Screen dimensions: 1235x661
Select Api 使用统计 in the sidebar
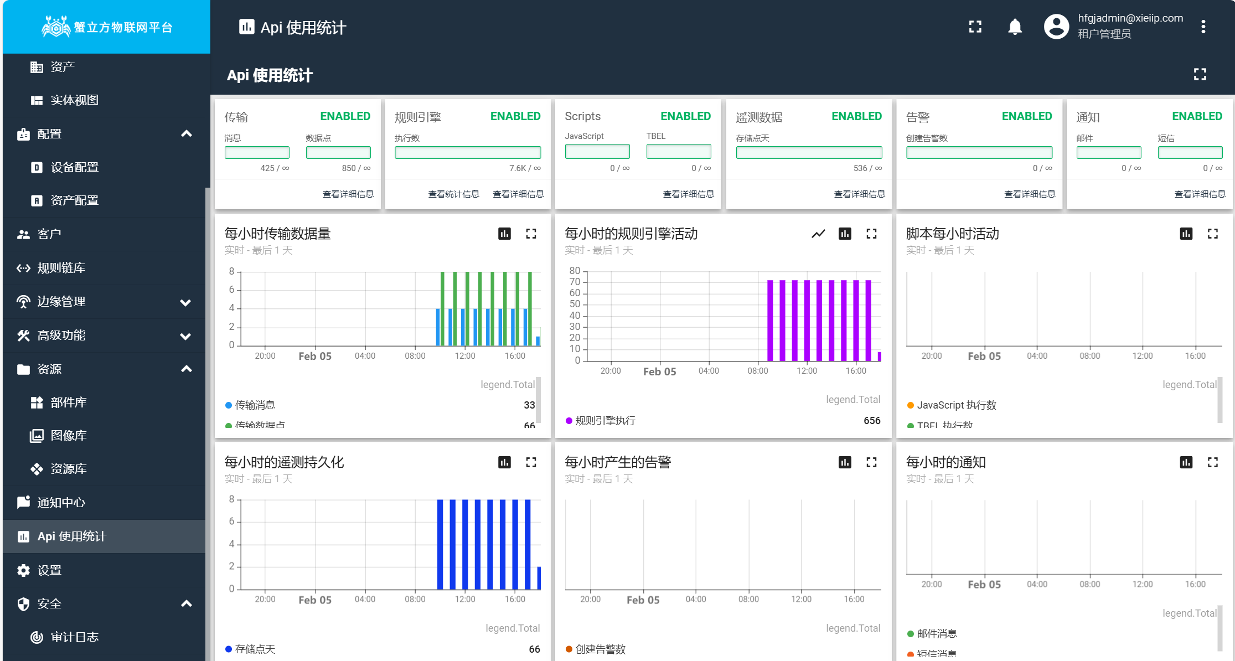click(104, 536)
